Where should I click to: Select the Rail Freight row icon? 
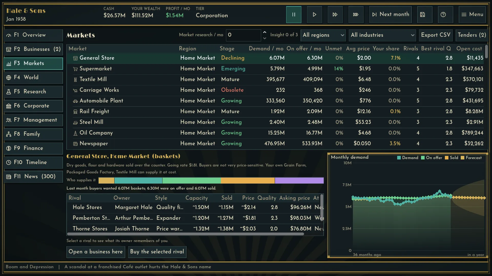point(75,112)
